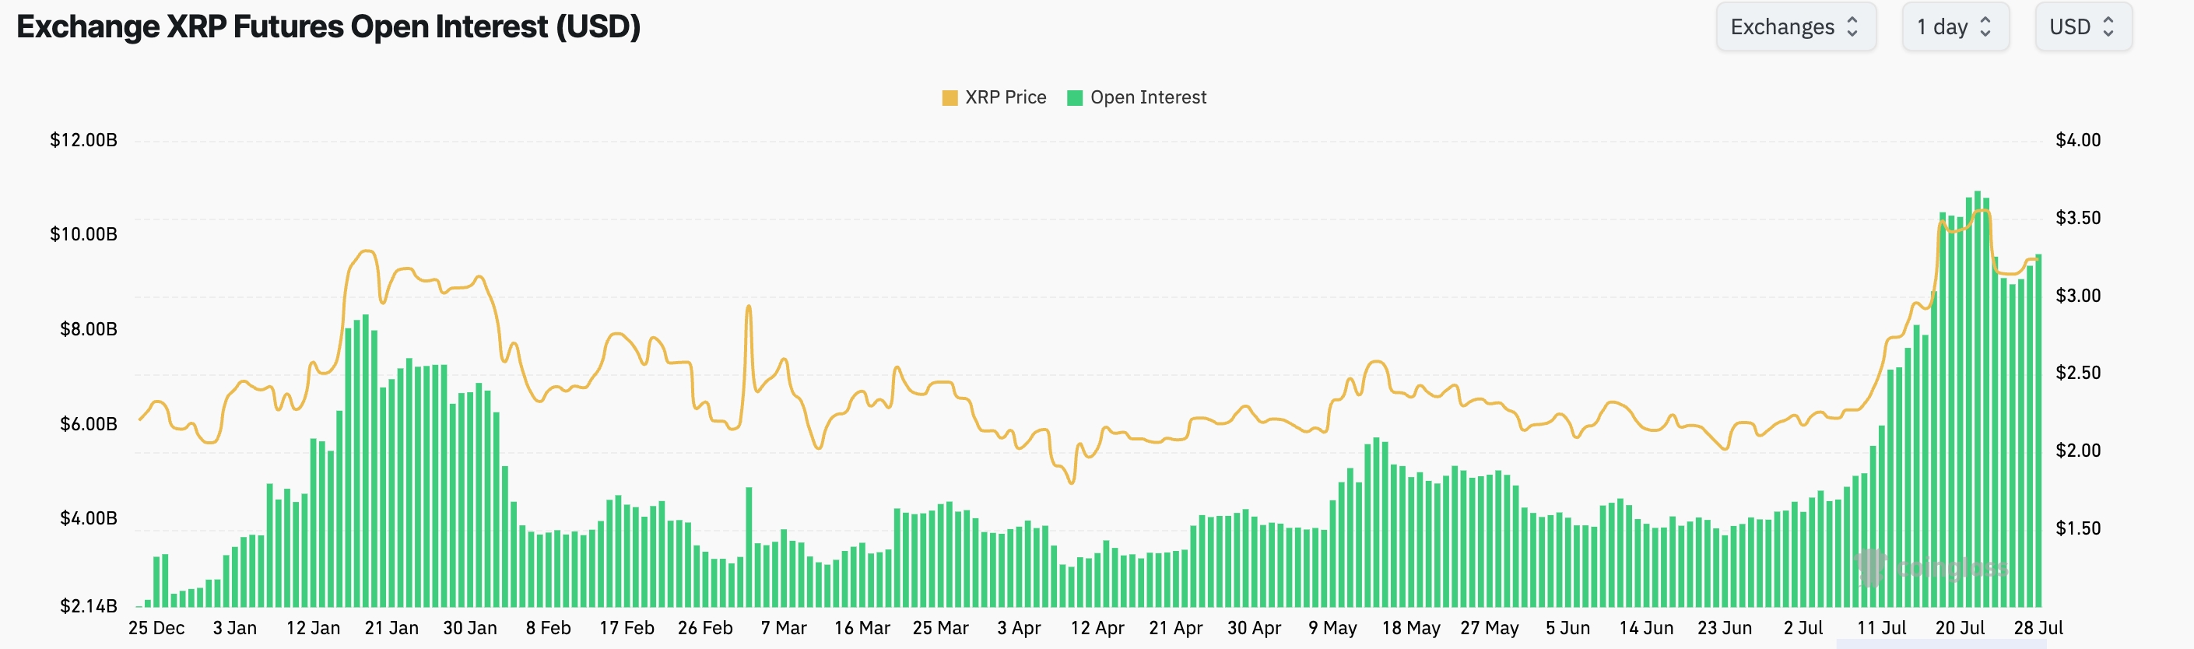
Task: Select the 25 Dec date label
Action: tap(156, 629)
